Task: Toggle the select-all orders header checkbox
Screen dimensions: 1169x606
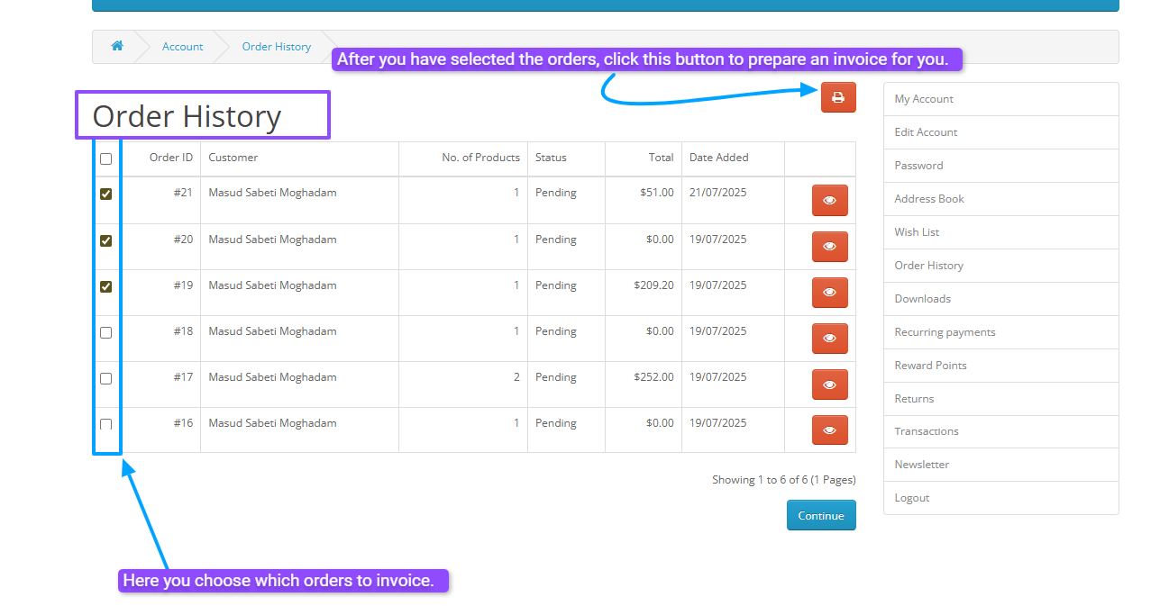Action: coord(105,159)
